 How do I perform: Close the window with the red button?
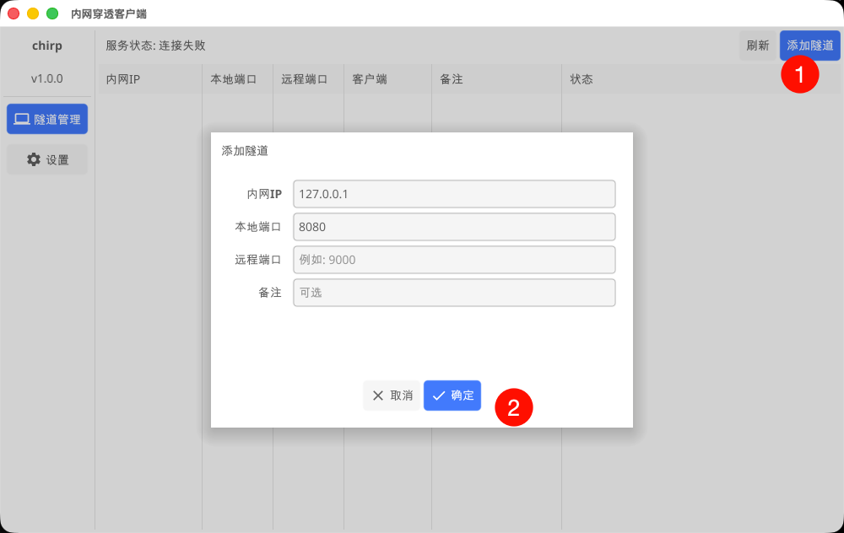14,13
